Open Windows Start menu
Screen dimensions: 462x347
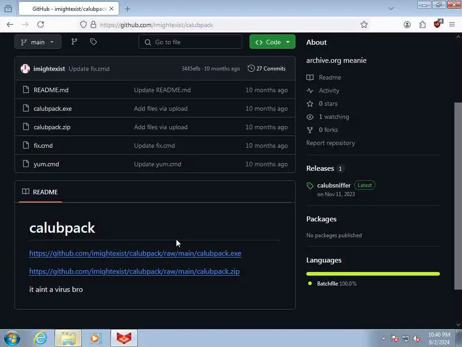[12, 338]
